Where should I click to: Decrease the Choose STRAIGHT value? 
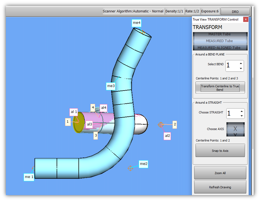coord(241,116)
